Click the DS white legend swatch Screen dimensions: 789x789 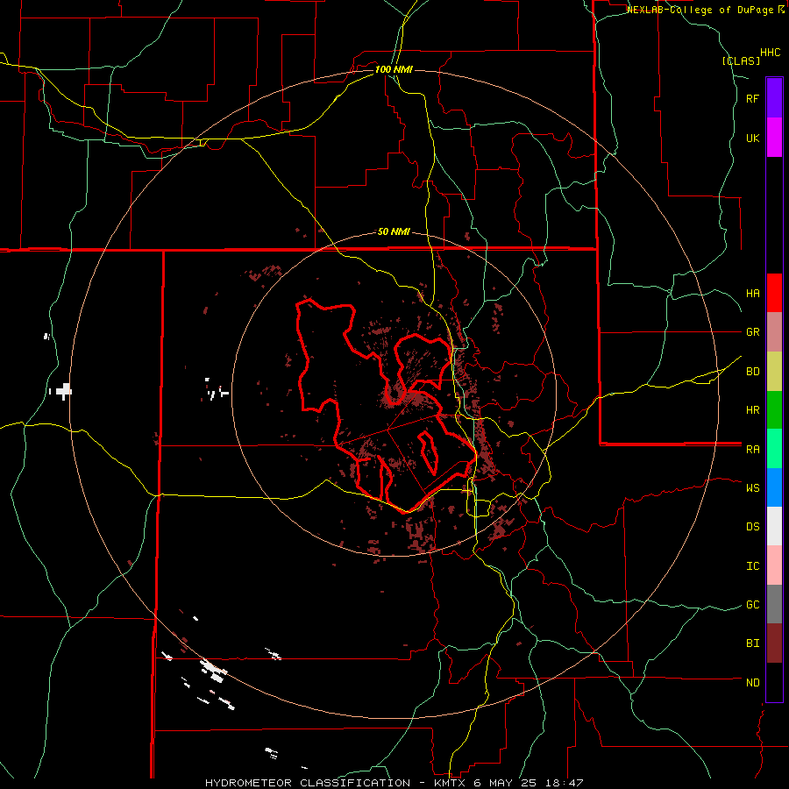[x=774, y=526]
